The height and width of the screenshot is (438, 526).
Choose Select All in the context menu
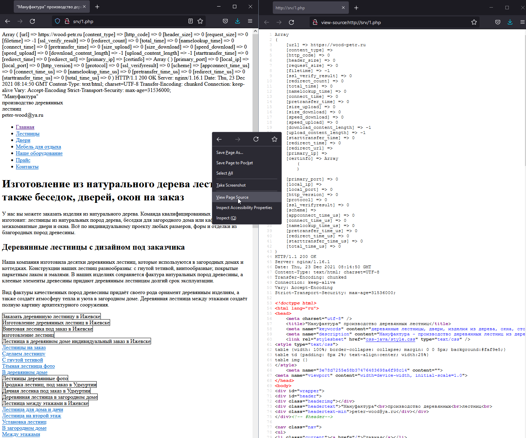click(x=247, y=173)
